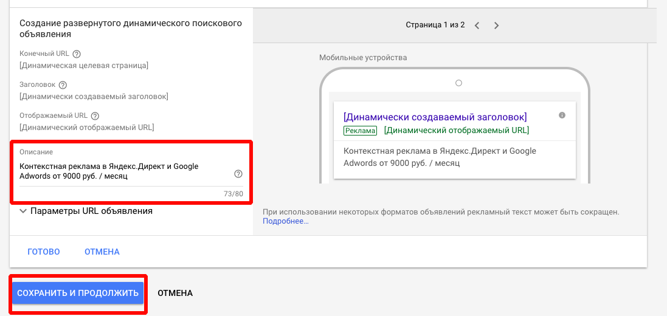Image resolution: width=667 pixels, height=316 pixels.
Task: Open the Подробнее… link
Action: 285,221
